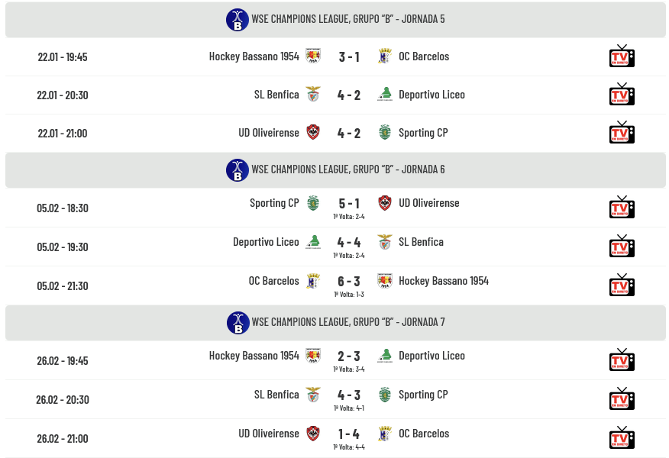
Task: Open TV broadcast for SL Benfica 4-2 Deportivo Liceo
Action: point(622,95)
